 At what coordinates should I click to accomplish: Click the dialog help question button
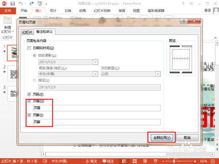184,21
